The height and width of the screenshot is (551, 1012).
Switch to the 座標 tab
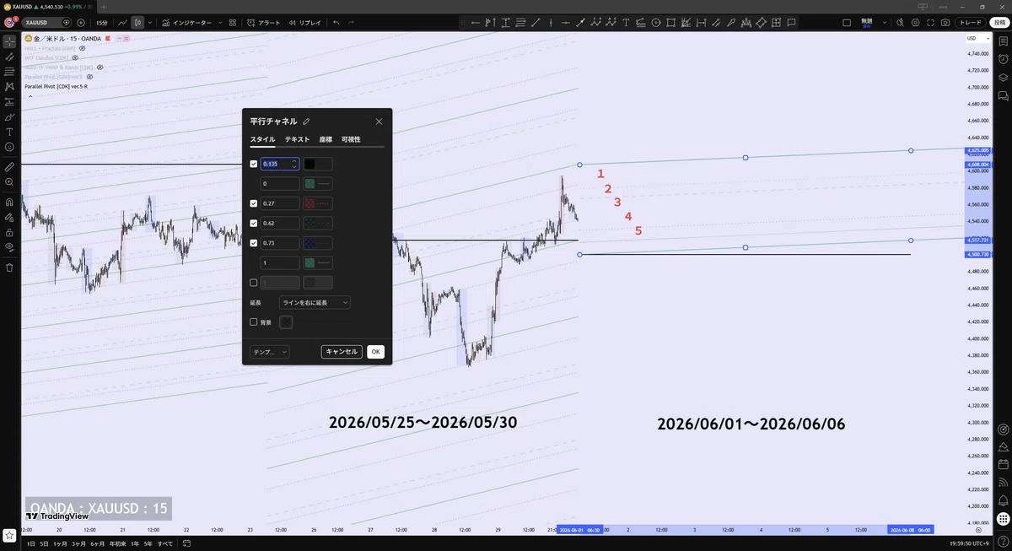coord(326,139)
